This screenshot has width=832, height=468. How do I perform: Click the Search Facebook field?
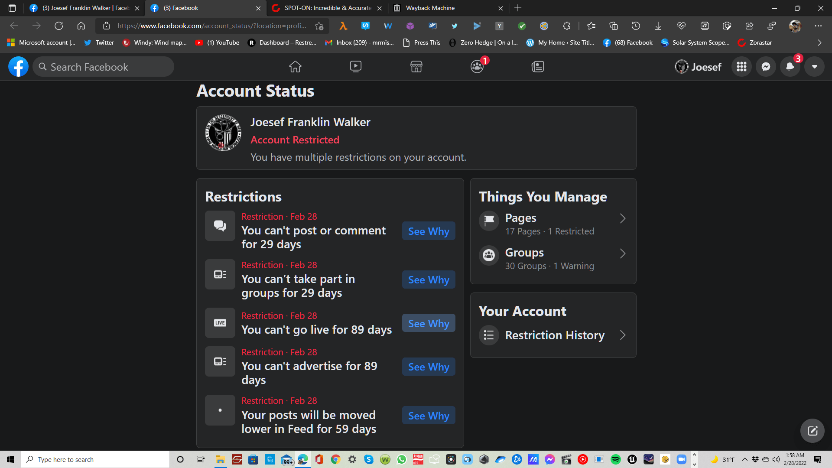[x=104, y=67]
